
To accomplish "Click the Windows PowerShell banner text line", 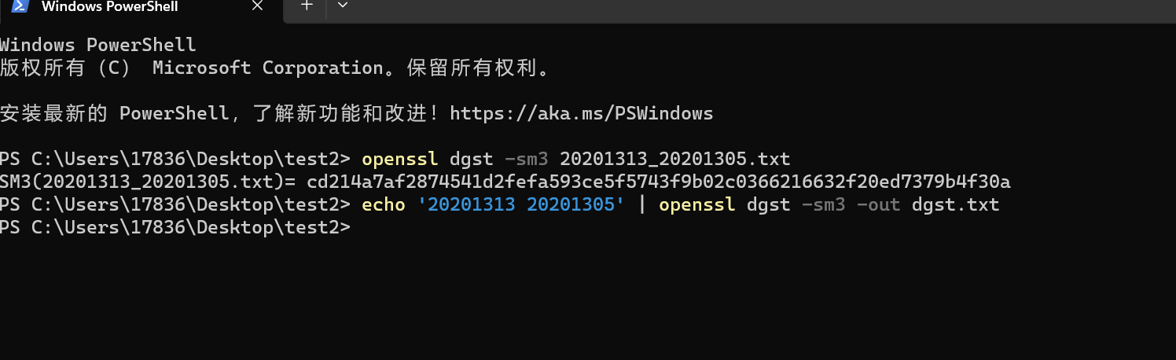I will (97, 46).
